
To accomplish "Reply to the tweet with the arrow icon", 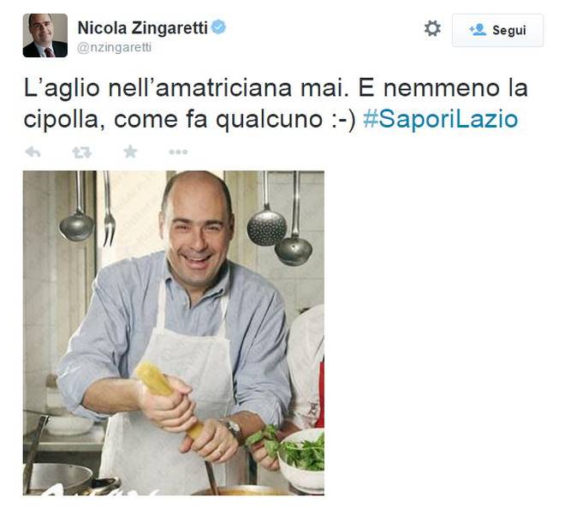I will tap(33, 152).
